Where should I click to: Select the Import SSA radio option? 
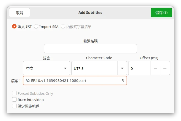[x=36, y=27]
